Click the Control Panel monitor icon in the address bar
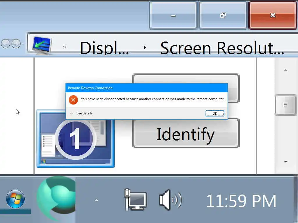The width and height of the screenshot is (298, 223). 42,45
